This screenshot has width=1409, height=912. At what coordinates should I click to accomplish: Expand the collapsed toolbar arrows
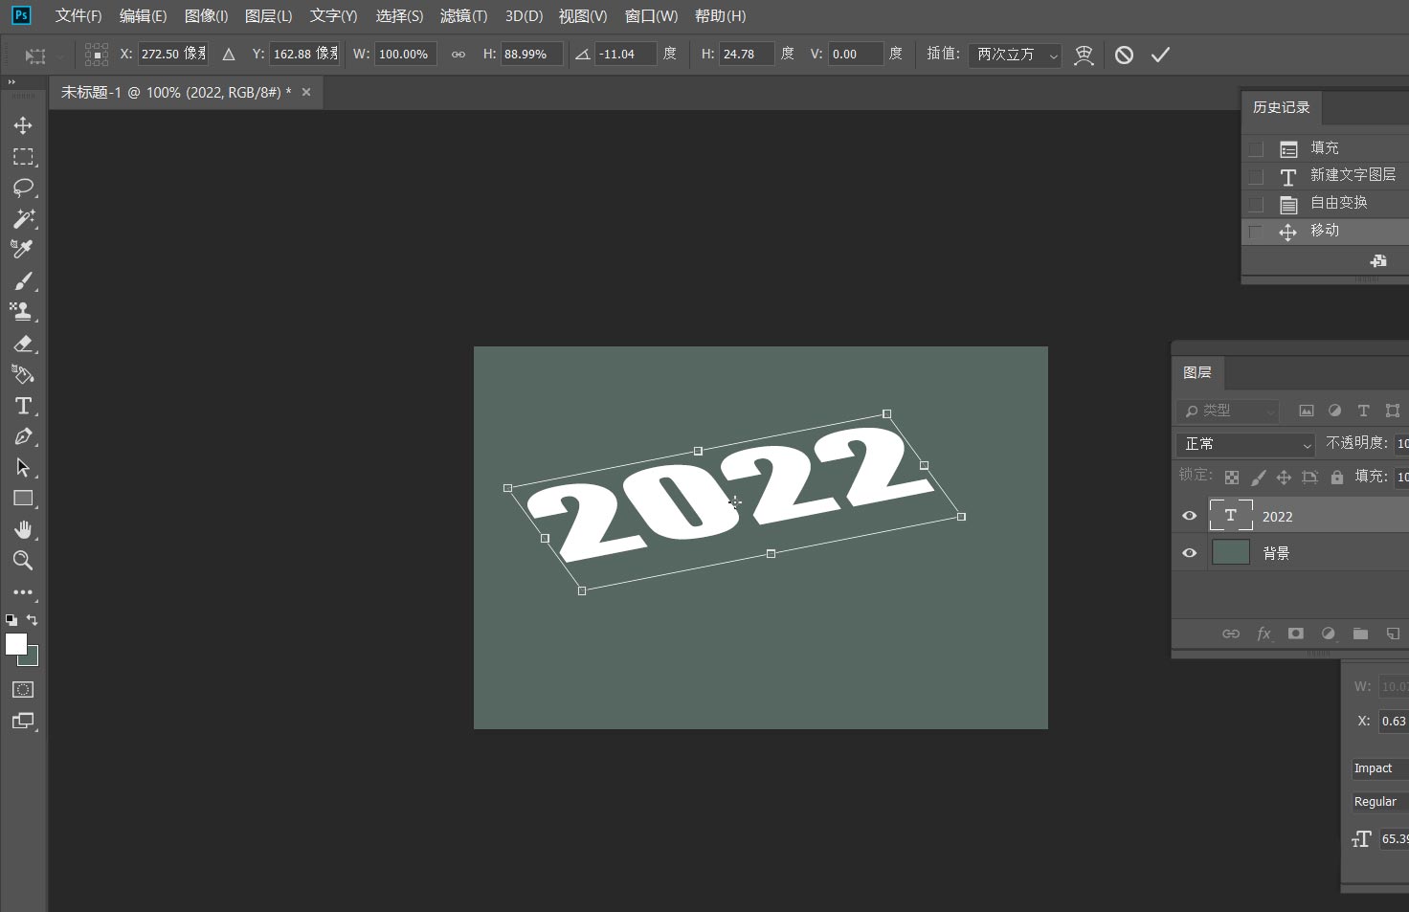tap(11, 82)
